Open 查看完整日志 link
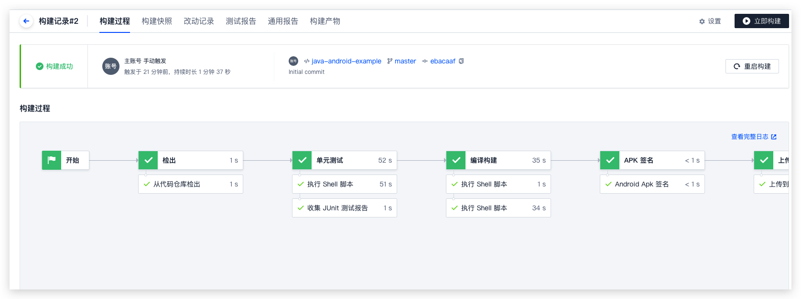This screenshot has width=801, height=299. (754, 137)
